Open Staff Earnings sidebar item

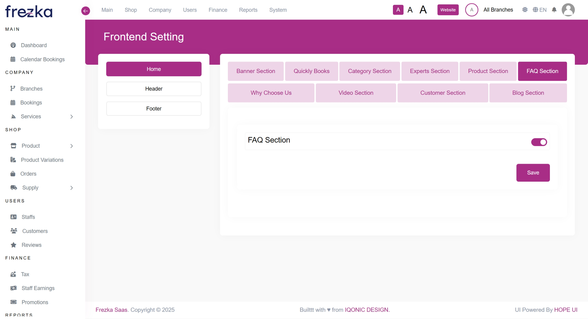38,288
